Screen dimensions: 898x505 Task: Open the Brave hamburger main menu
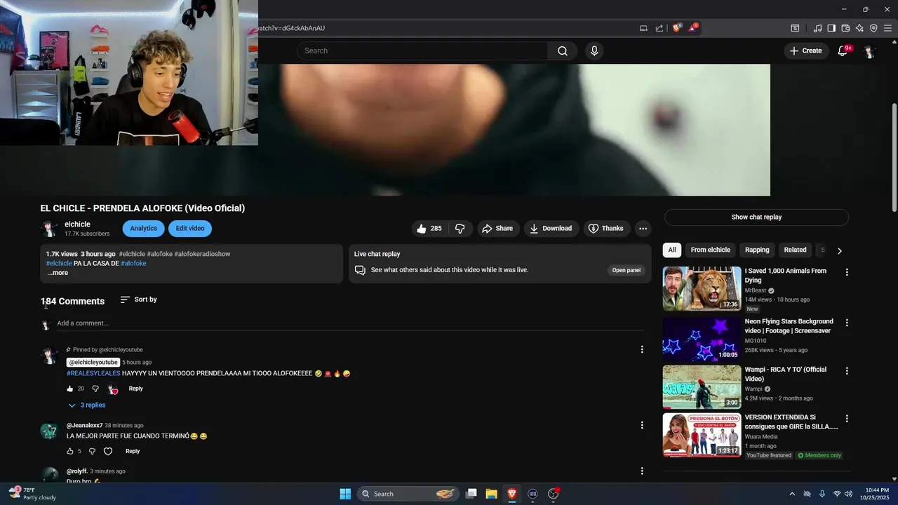887,28
